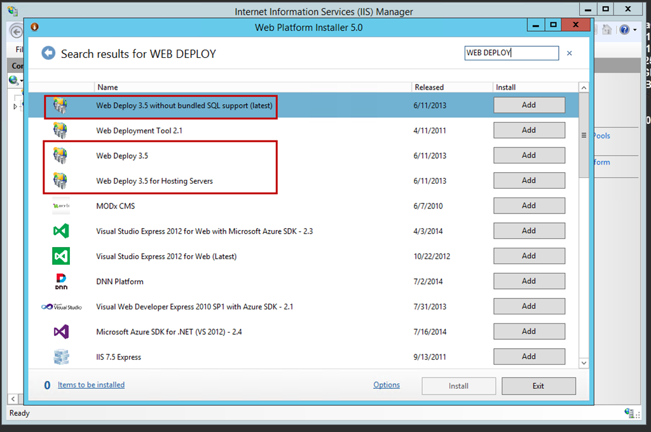Viewport: 651px width, 432px height.
Task: Click the Name column header
Action: [253, 87]
